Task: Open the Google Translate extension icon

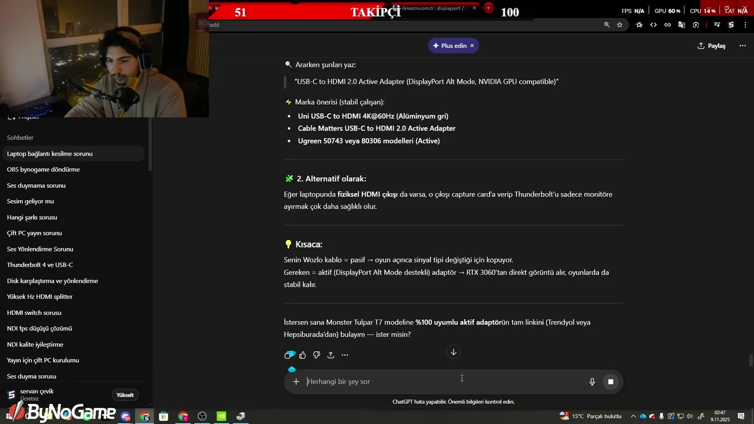Action: coord(682,25)
